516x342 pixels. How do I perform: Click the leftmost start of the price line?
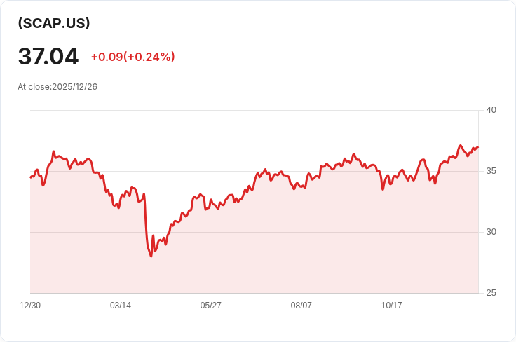point(31,177)
